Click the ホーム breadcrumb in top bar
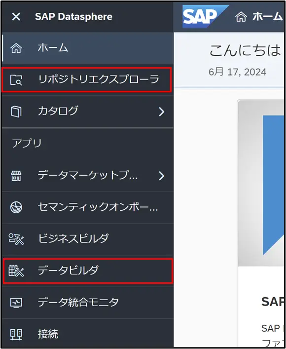 (x=259, y=17)
